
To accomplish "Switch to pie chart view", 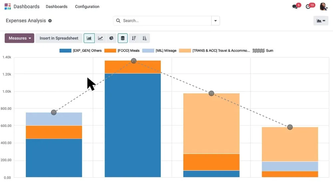I will pos(111,38).
